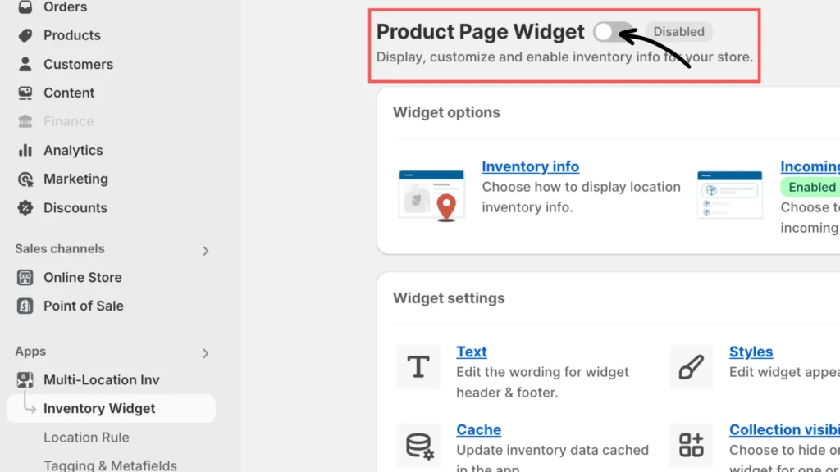Enable the Product Page Widget toggle
The image size is (840, 472).
[613, 32]
